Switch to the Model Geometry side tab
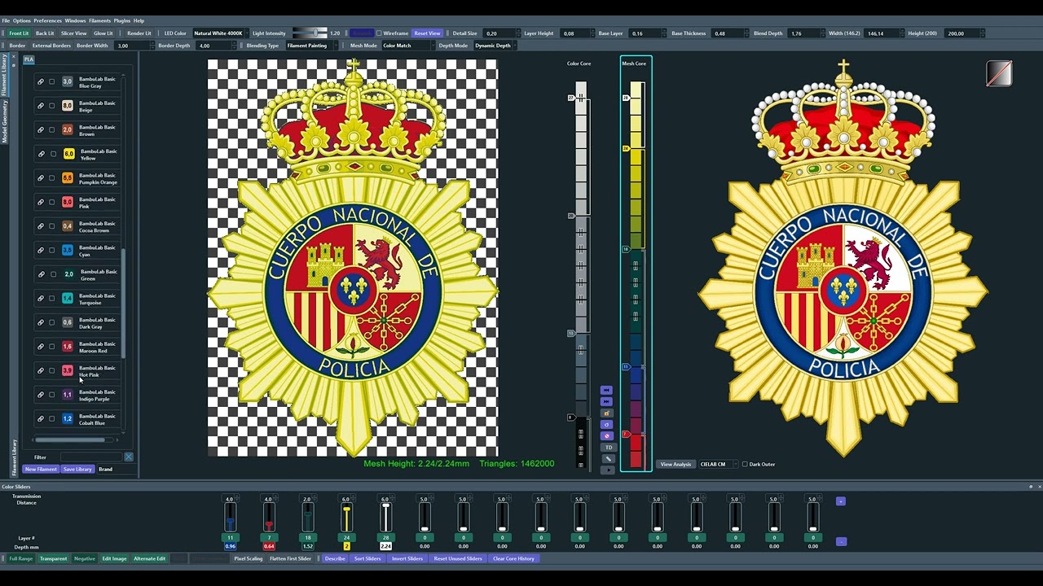The image size is (1043, 586). tap(4, 122)
